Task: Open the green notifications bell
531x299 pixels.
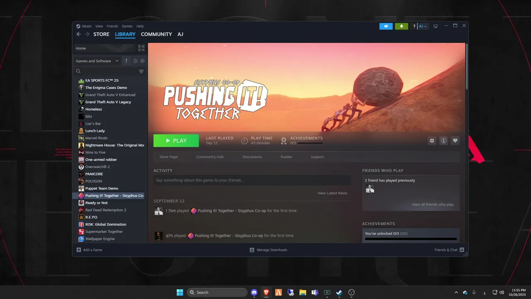Action: pyautogui.click(x=401, y=26)
